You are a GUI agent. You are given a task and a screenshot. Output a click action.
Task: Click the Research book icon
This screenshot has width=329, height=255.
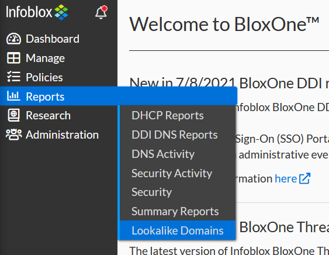click(13, 115)
